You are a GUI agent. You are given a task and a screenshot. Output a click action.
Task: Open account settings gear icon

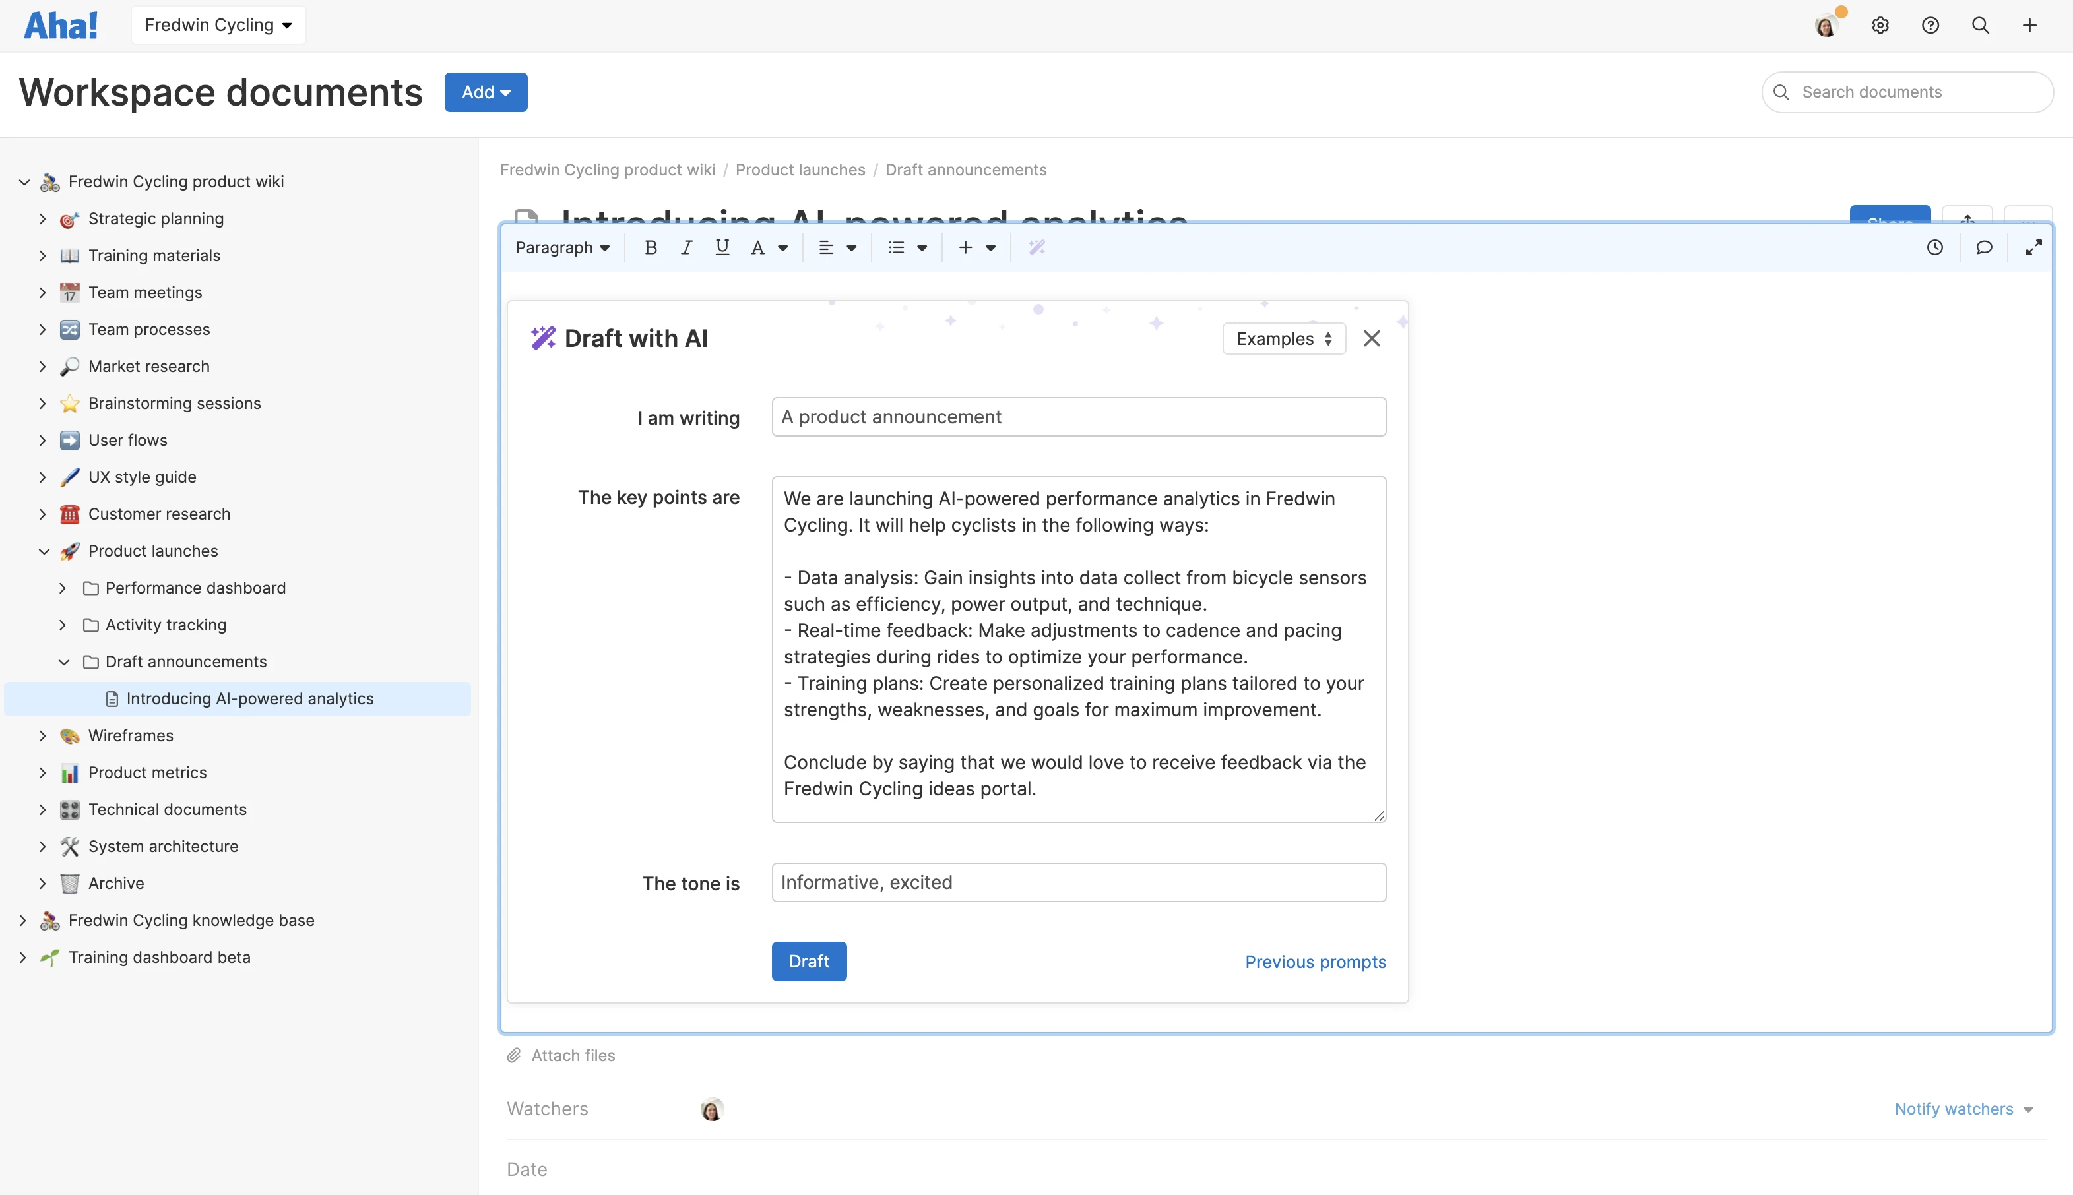click(1880, 26)
